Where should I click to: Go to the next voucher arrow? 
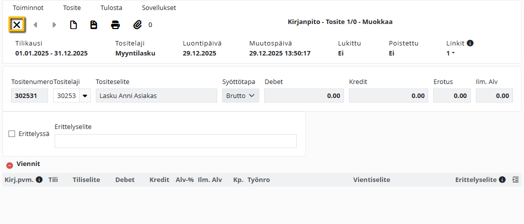55,25
